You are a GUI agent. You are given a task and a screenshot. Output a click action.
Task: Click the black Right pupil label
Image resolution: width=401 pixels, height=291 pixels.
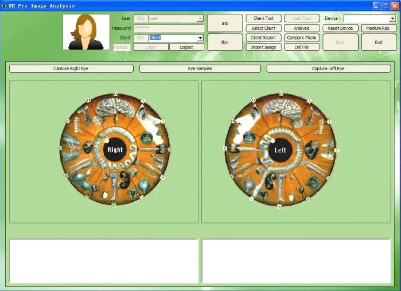[115, 150]
